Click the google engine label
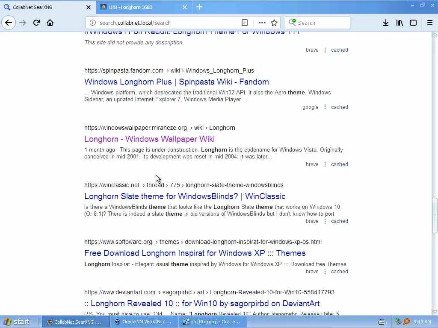Image resolution: width=438 pixels, height=328 pixels. 311,107
